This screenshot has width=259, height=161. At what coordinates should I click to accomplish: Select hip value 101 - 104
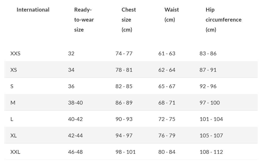[211, 119]
